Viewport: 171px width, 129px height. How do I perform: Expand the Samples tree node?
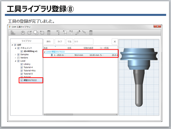[x=15, y=55]
